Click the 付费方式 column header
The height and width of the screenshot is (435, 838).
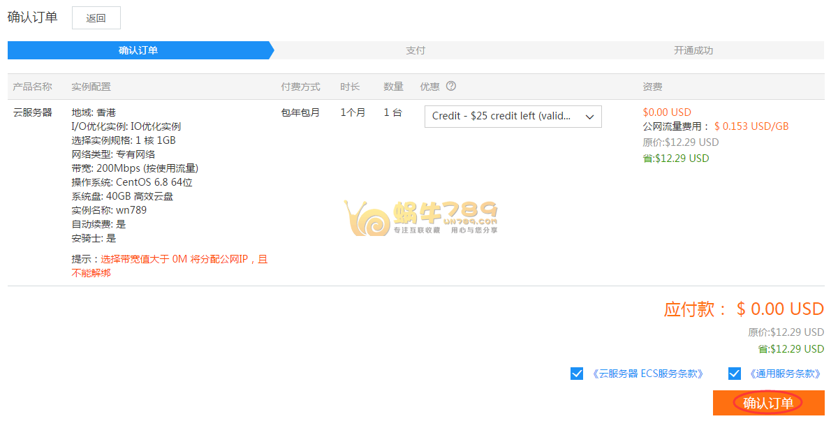[x=300, y=87]
